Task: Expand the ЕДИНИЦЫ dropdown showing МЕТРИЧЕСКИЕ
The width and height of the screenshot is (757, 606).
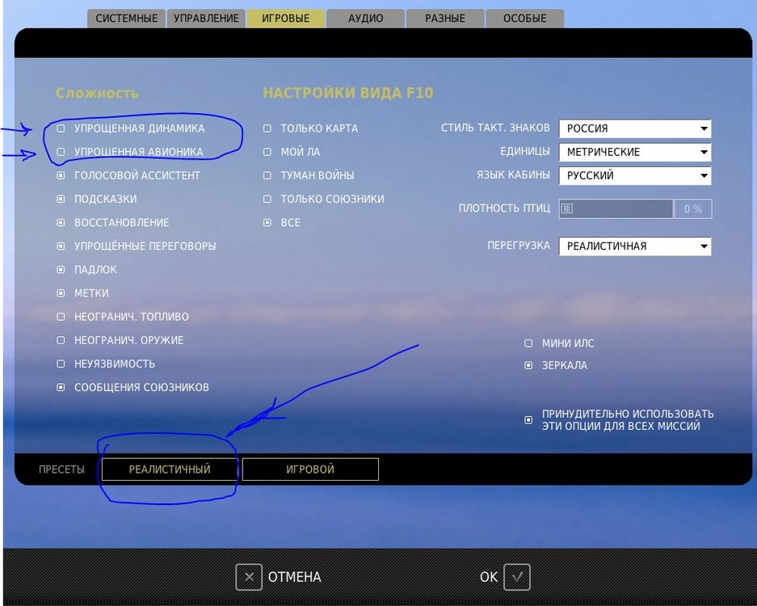Action: [635, 152]
